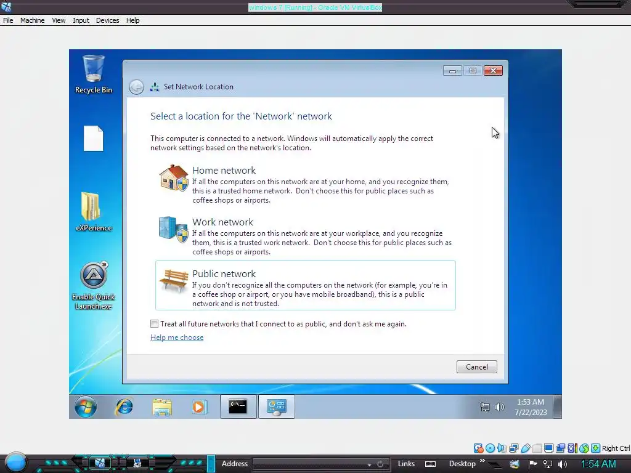631x473 pixels.
Task: Open the eXPerience folder icon
Action: point(94,212)
